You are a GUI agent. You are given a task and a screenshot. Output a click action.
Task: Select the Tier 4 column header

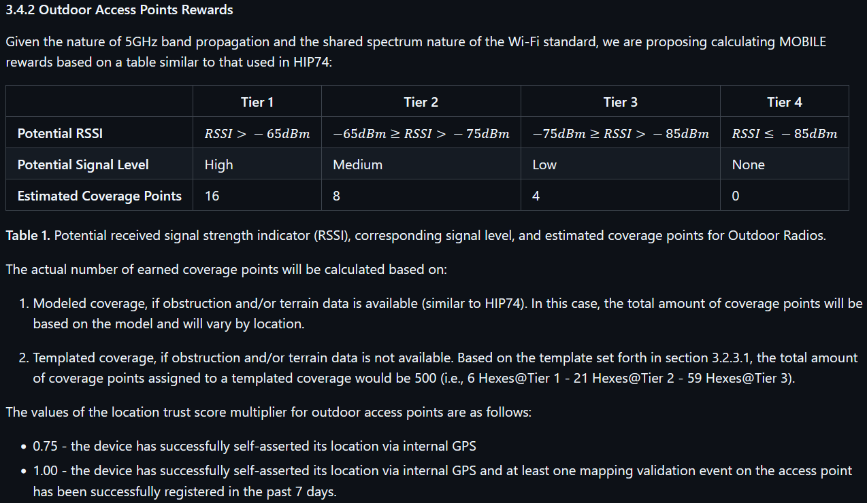click(785, 102)
